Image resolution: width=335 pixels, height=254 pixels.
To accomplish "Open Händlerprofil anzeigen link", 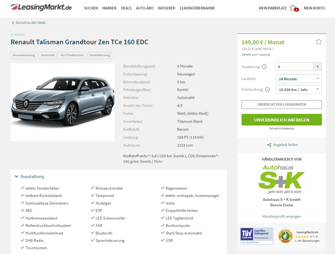I will [x=282, y=216].
